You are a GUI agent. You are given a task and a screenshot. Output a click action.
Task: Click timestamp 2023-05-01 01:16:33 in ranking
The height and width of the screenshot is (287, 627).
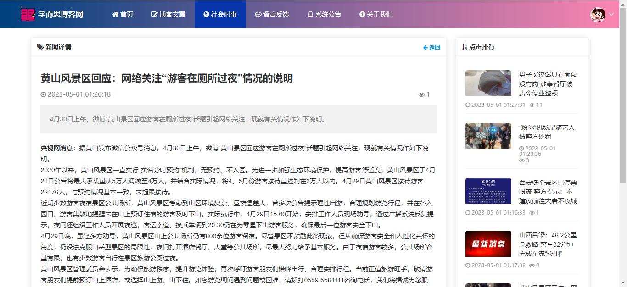498,212
